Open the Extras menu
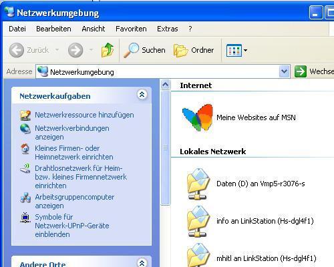 [x=168, y=29]
